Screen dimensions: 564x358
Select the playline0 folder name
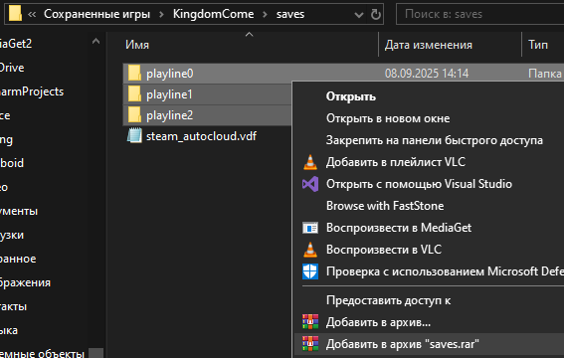pos(170,74)
